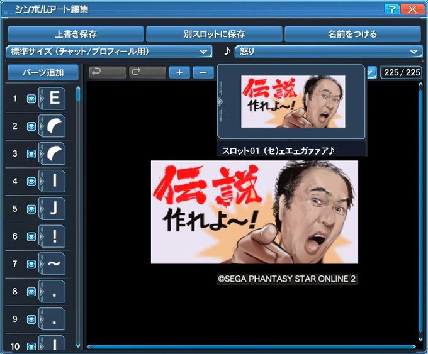Select layer 2 crescent shape part
The height and width of the screenshot is (354, 428).
point(52,126)
